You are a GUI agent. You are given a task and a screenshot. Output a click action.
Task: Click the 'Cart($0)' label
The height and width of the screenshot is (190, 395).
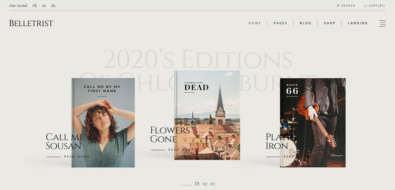(x=377, y=6)
